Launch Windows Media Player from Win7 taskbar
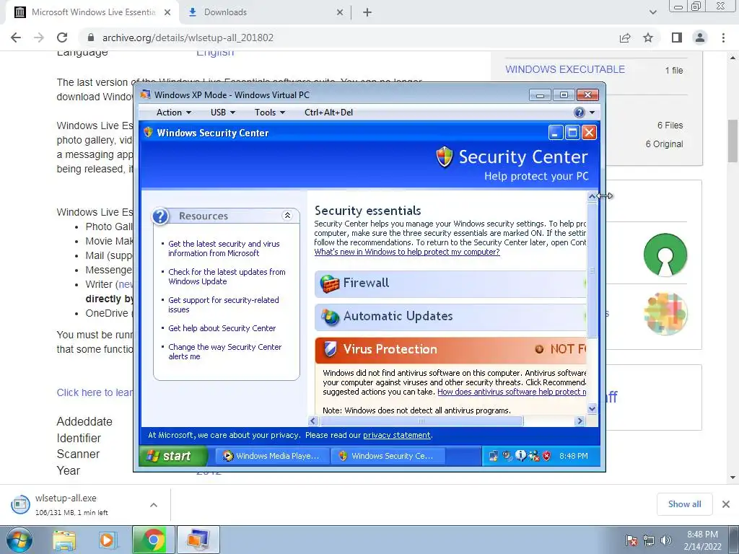 108,540
